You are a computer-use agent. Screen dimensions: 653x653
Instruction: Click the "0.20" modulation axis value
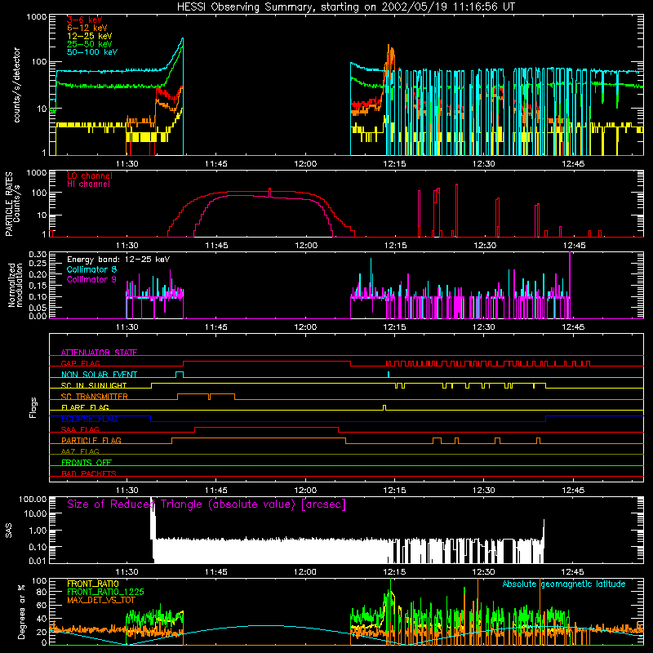click(x=38, y=274)
